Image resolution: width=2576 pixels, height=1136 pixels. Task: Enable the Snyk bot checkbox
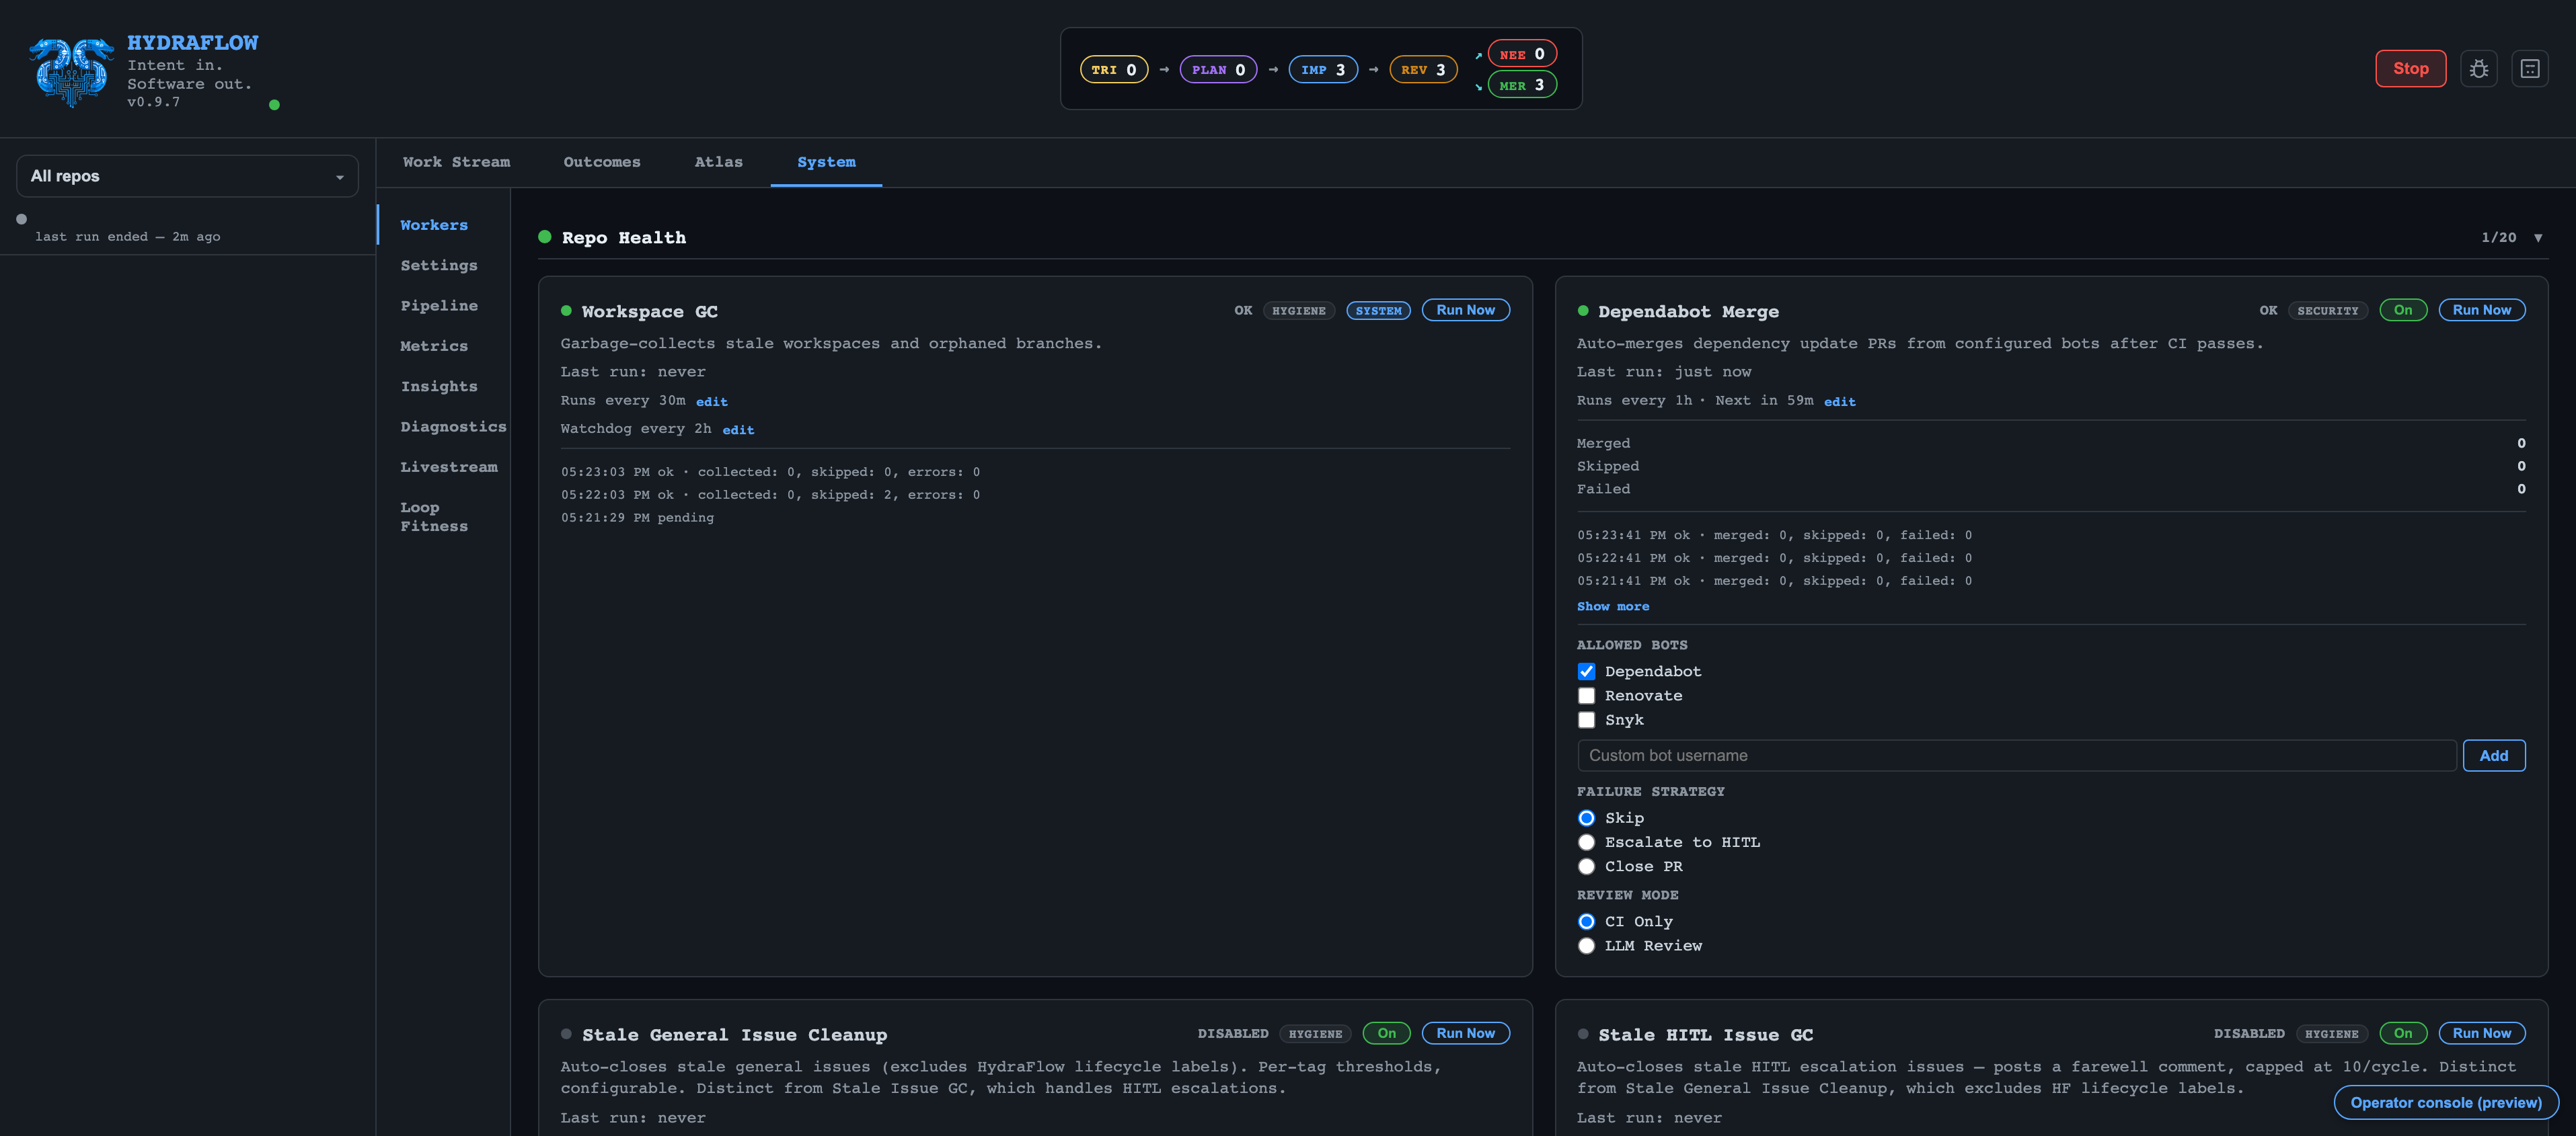(1586, 719)
